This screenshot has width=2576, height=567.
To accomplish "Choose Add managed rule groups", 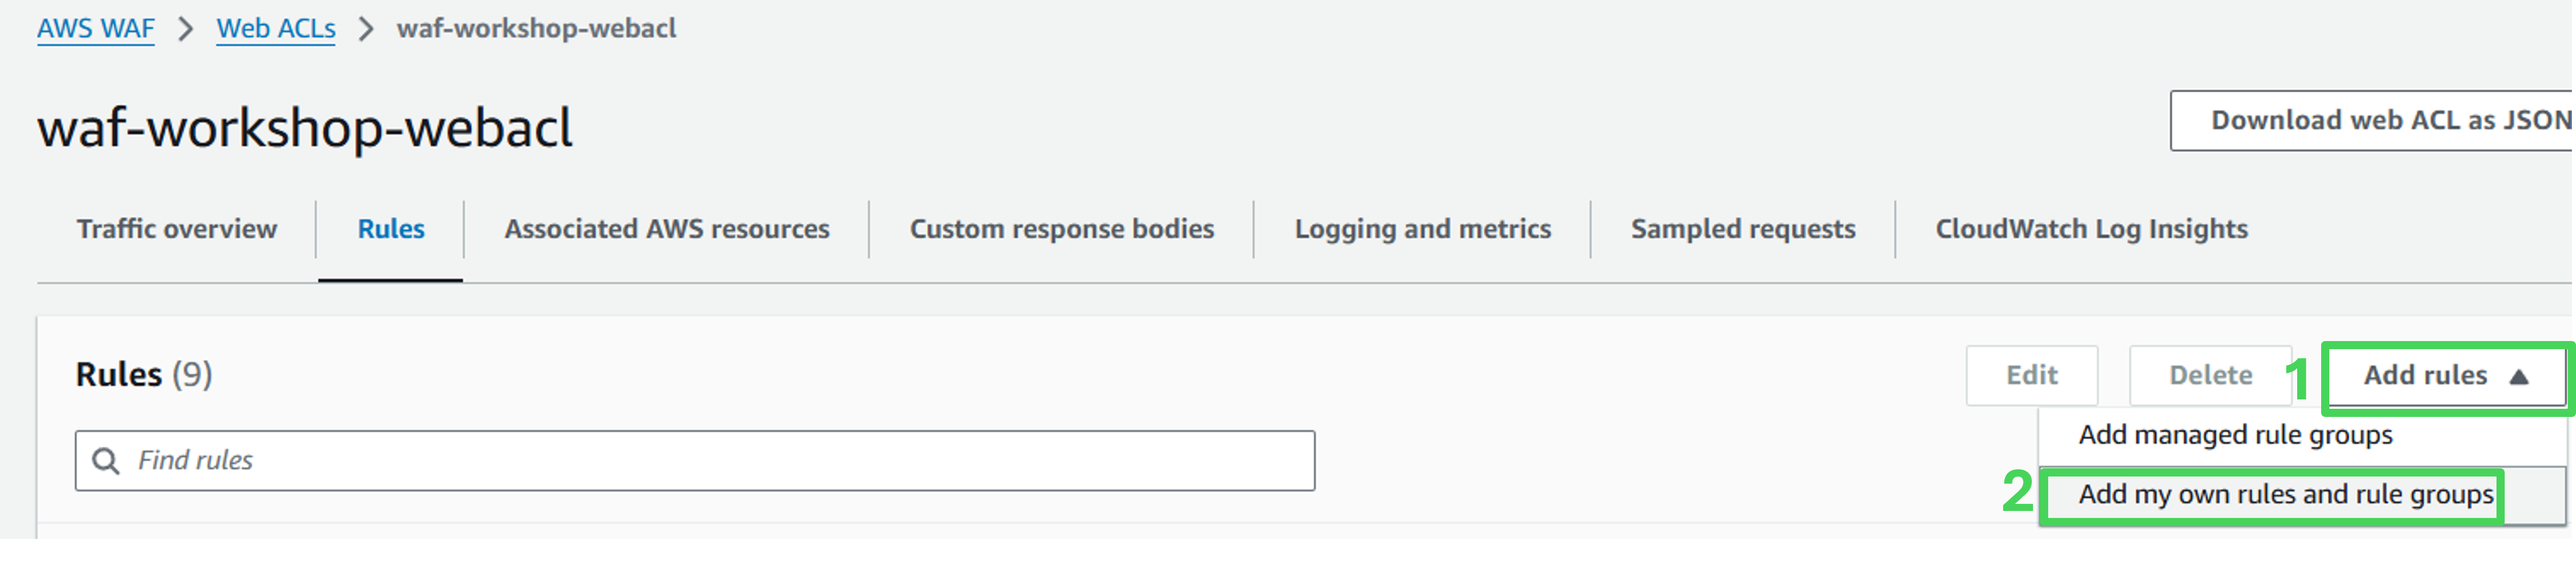I will tap(2236, 435).
